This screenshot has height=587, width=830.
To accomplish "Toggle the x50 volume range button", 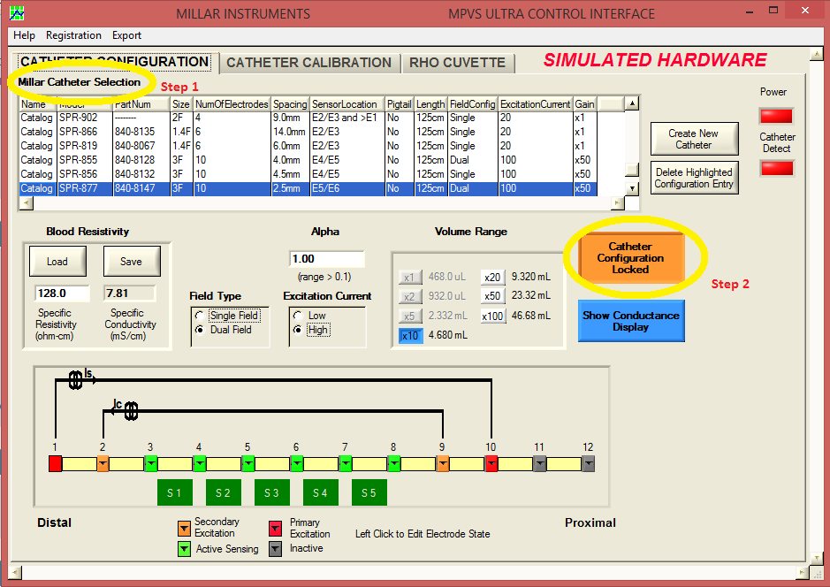I will pos(493,296).
